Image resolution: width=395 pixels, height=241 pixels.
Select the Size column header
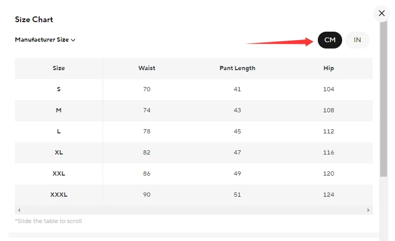coord(59,68)
